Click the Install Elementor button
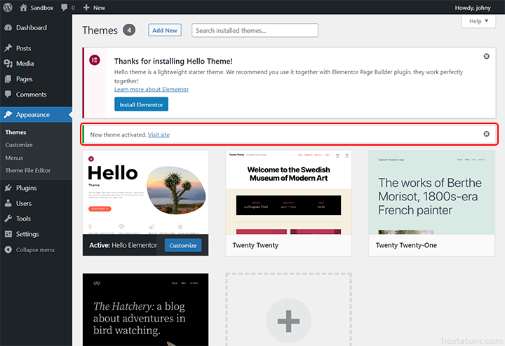 click(141, 104)
